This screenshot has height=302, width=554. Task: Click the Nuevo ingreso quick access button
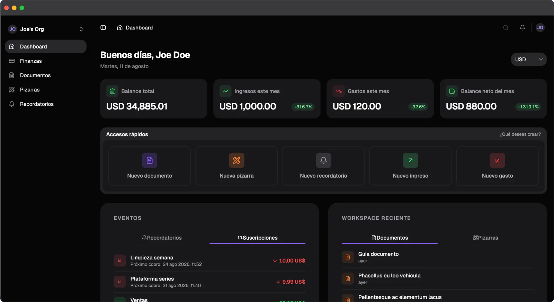point(410,166)
